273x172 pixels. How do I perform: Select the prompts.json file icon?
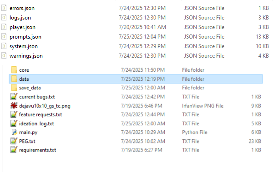[4, 37]
